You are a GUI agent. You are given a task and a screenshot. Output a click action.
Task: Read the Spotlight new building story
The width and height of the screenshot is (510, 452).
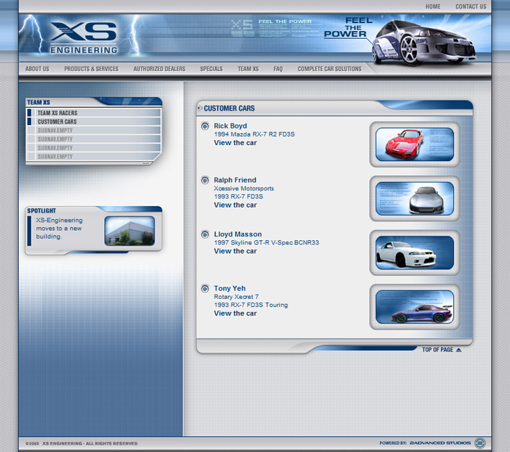coord(59,229)
